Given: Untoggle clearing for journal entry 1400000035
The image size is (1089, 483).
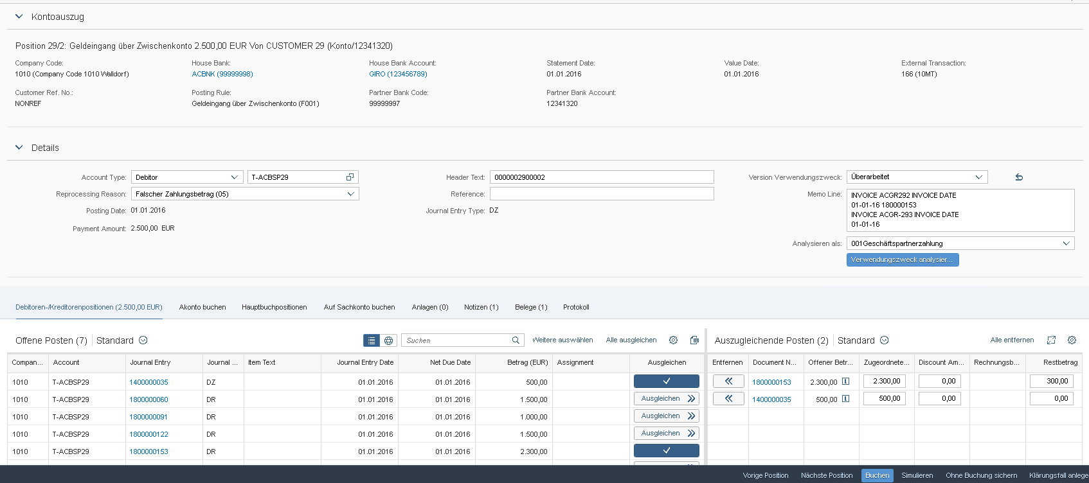Looking at the screenshot, I should [x=666, y=382].
